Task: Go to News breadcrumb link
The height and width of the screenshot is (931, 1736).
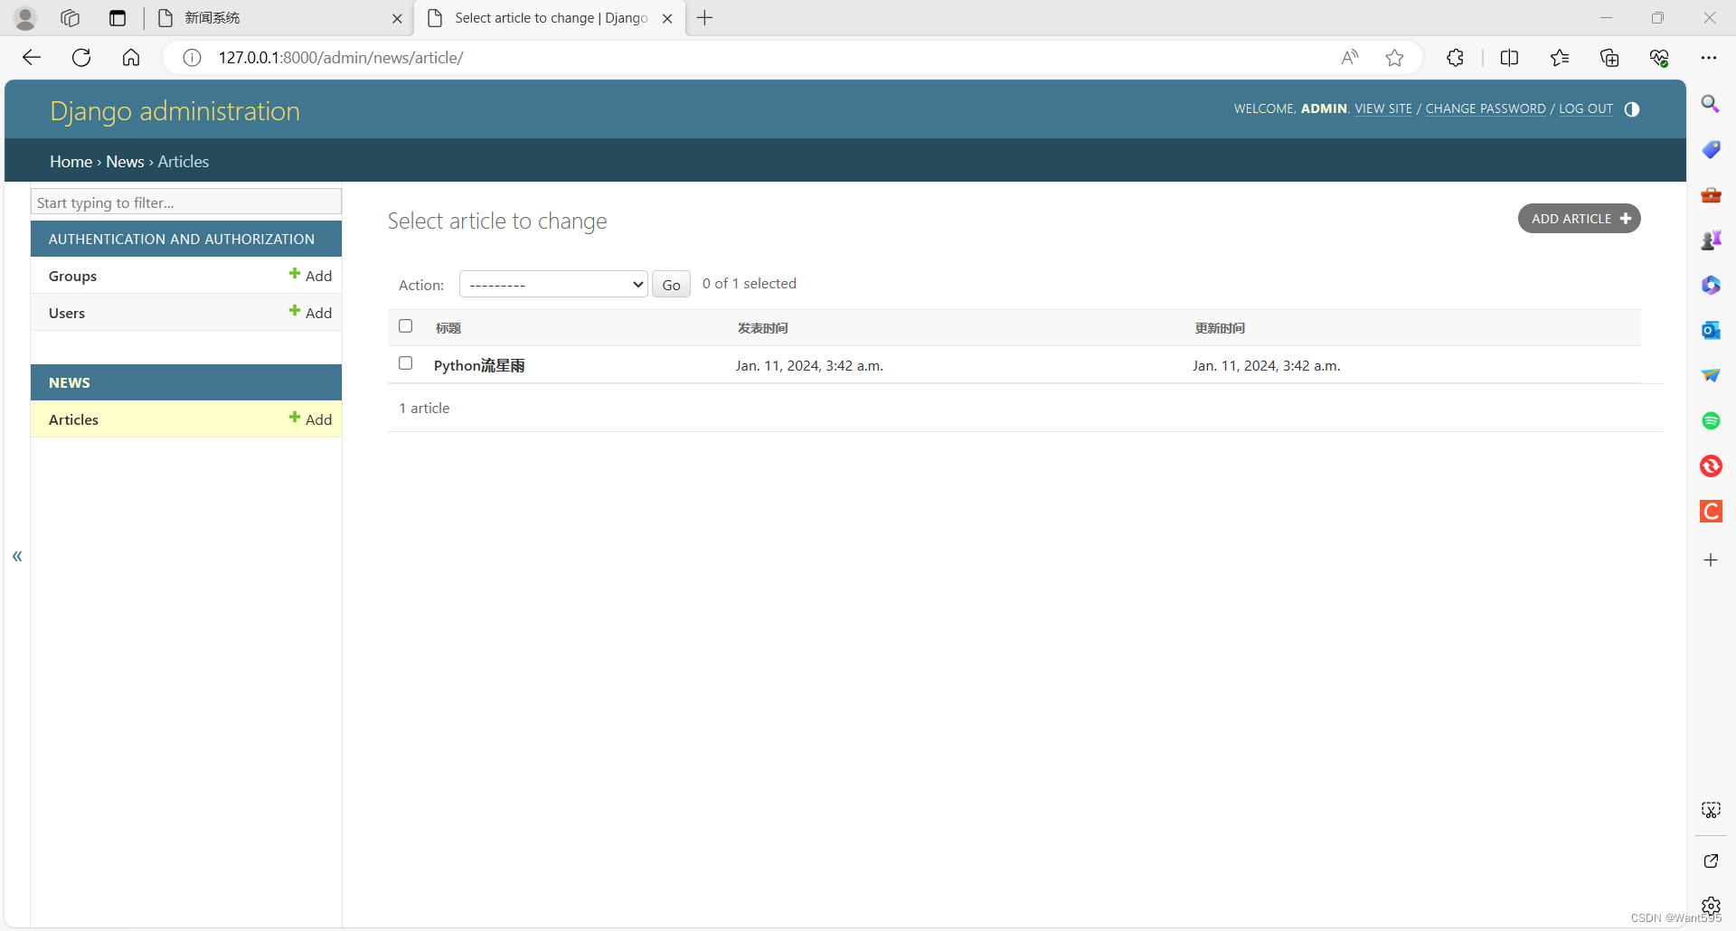Action: click(125, 162)
